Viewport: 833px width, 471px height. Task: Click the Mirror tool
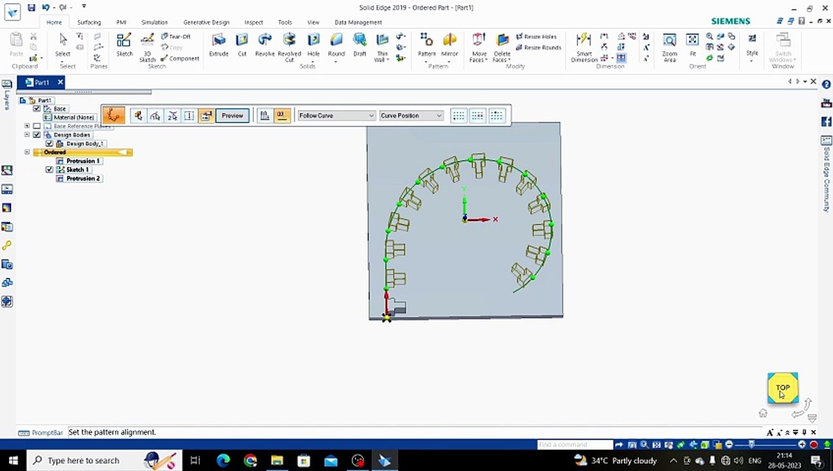(x=449, y=44)
